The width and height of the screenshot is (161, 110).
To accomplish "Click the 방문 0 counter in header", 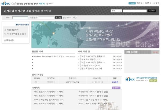I will pos(148,3).
